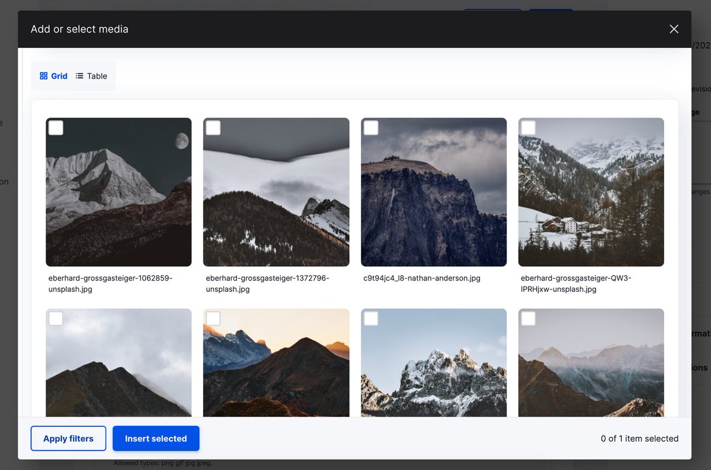Open the sunset brown peak thumbnail
The image size is (711, 470).
point(276,363)
